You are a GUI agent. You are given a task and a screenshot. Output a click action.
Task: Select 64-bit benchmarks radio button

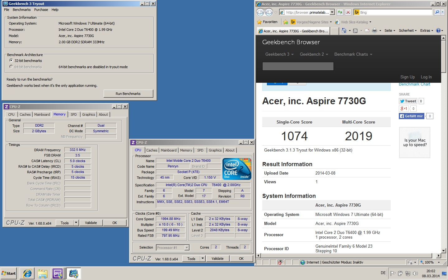[x=11, y=67]
